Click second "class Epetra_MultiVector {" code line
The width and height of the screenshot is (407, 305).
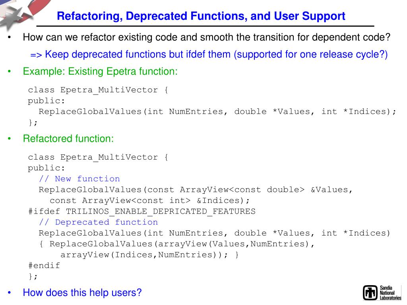[98, 157]
